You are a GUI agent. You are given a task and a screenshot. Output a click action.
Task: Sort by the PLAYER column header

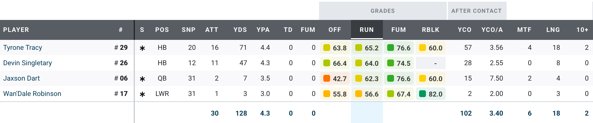click(x=16, y=30)
